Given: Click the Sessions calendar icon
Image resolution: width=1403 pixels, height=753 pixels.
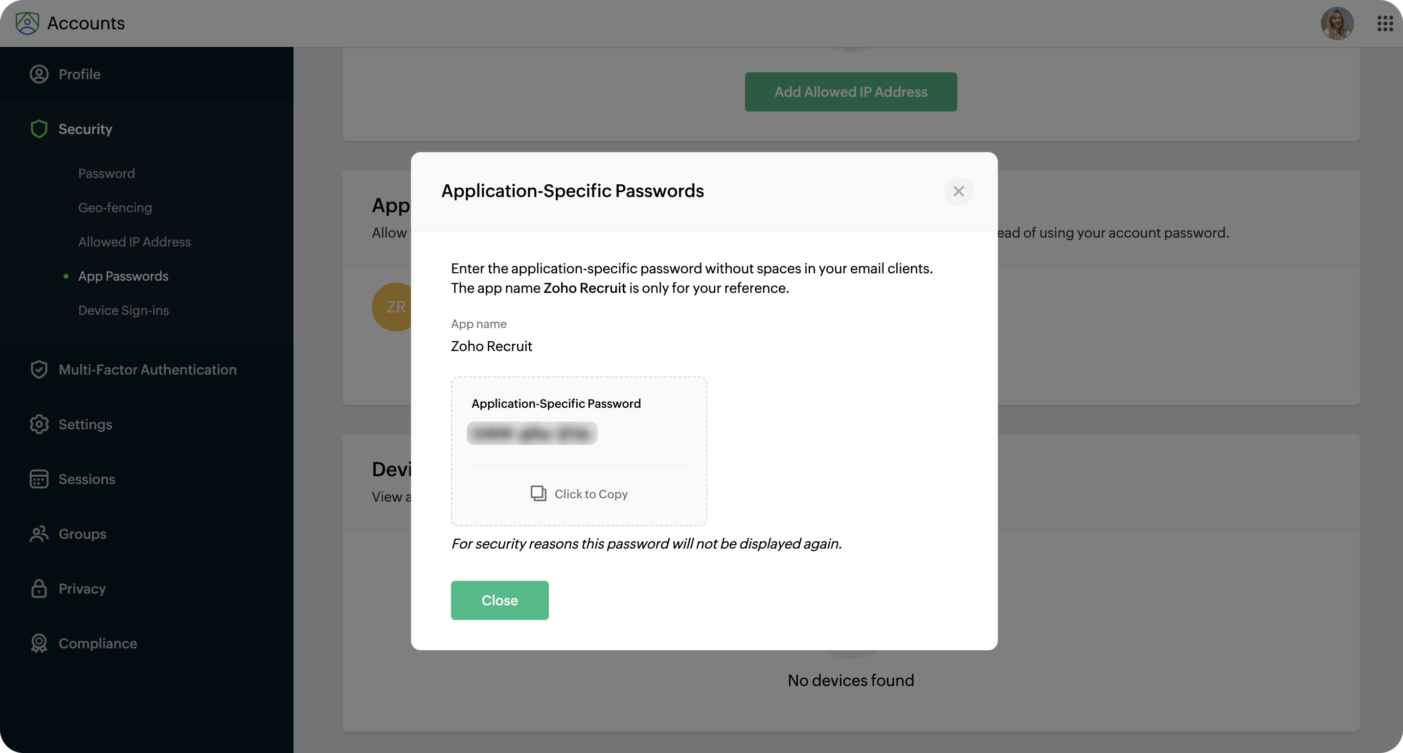Looking at the screenshot, I should [x=39, y=479].
